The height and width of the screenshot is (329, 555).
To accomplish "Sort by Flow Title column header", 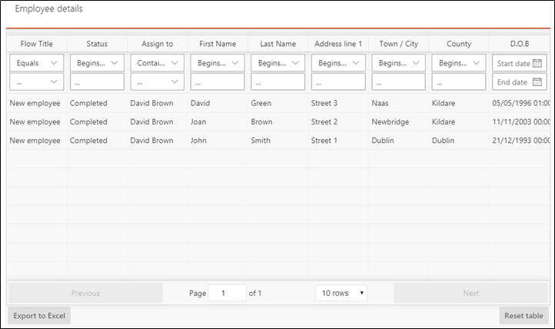I will tap(36, 44).
